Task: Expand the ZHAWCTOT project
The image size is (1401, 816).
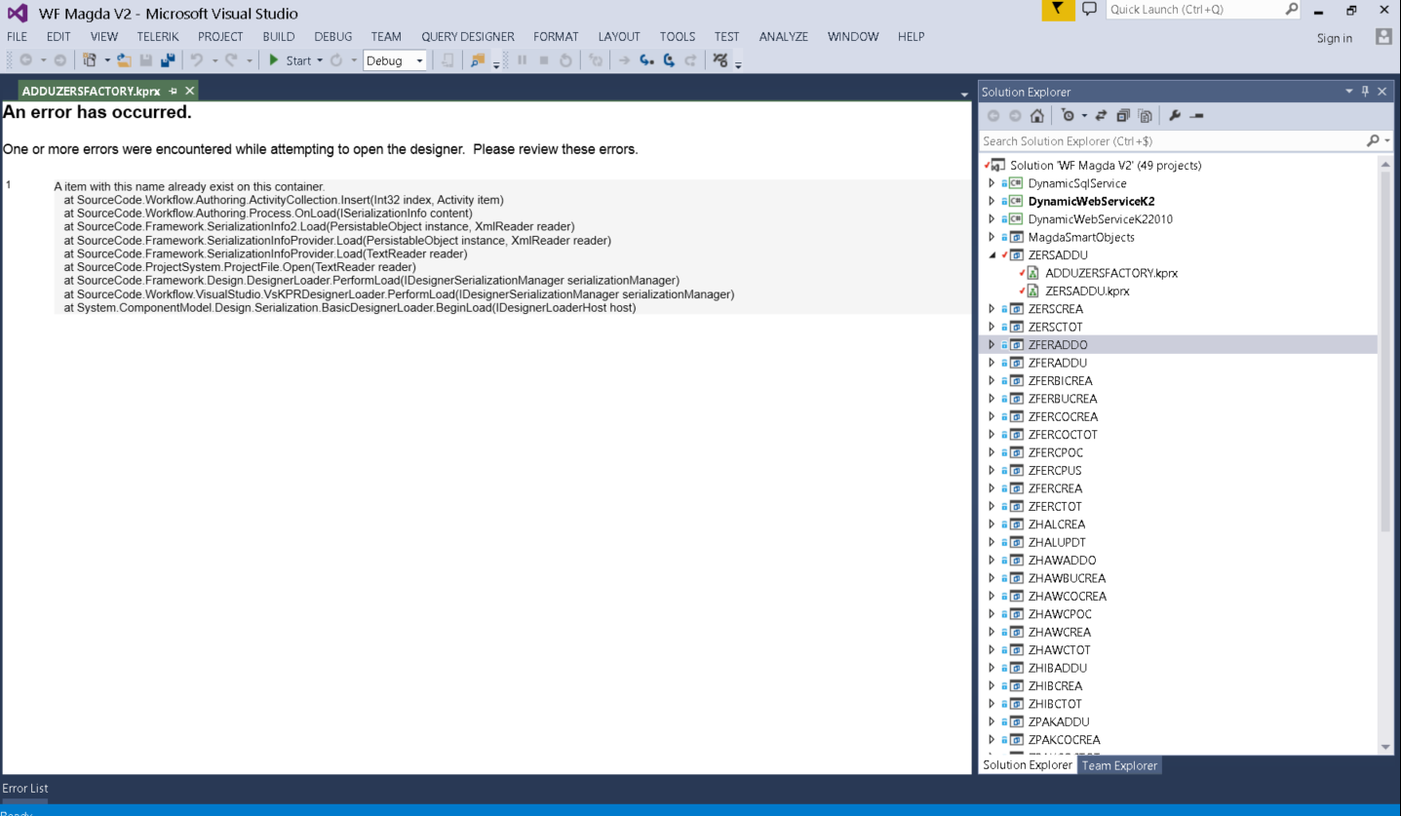Action: tap(992, 650)
